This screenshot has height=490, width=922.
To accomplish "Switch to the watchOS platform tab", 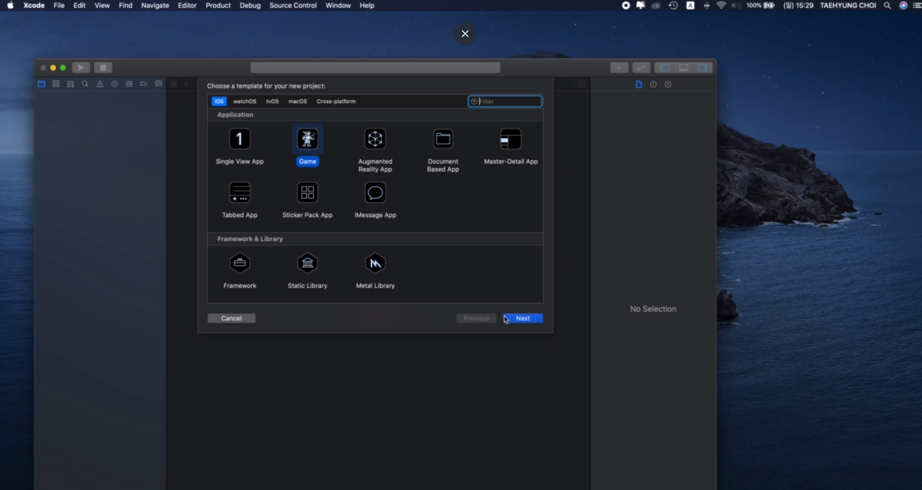I will [245, 101].
